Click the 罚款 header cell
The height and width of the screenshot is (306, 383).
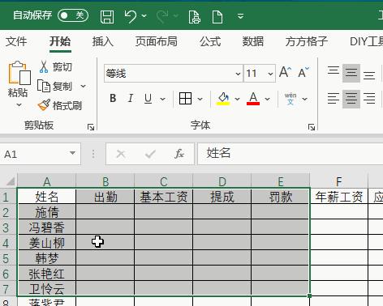pos(280,197)
